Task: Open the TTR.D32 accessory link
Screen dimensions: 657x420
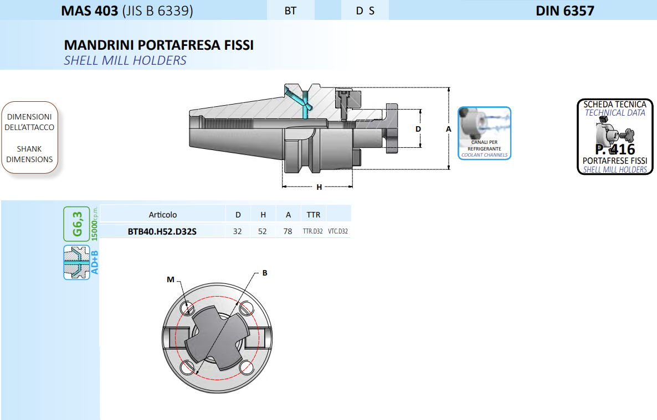Action: point(312,231)
